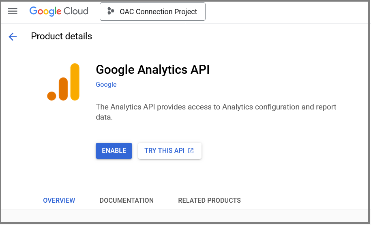
Task: Switch to the Overview tab
Action: 59,201
